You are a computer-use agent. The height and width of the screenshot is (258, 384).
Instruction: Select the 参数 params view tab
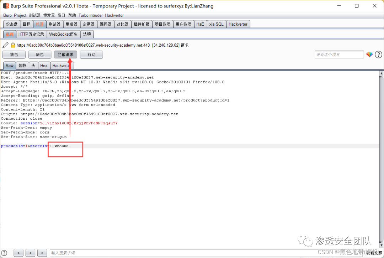[22, 66]
